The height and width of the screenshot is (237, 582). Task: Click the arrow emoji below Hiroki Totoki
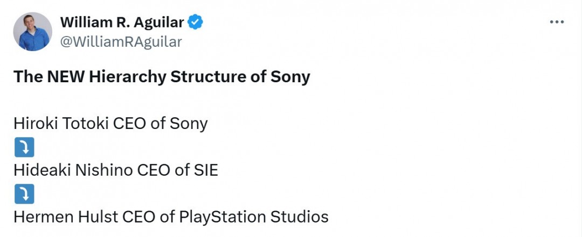click(24, 147)
